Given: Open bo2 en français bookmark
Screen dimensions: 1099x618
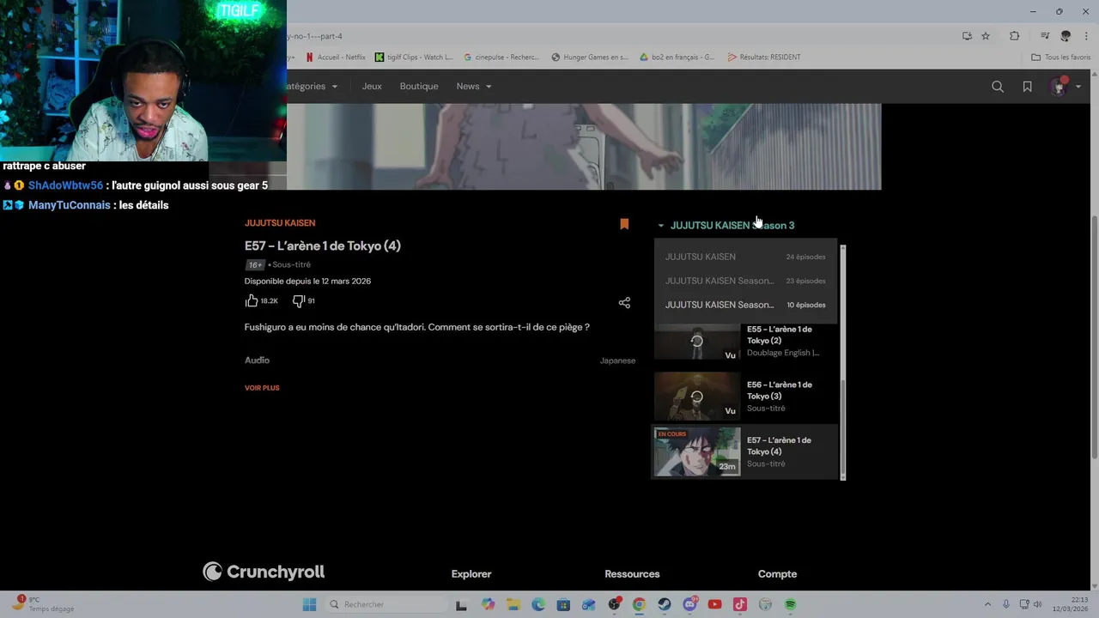Looking at the screenshot, I should point(677,58).
